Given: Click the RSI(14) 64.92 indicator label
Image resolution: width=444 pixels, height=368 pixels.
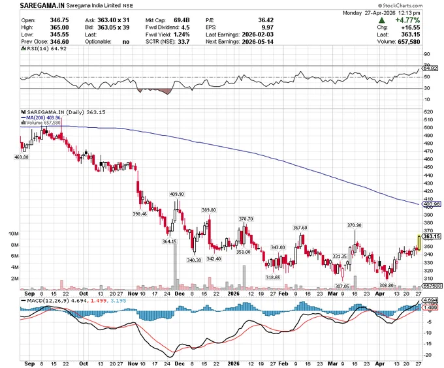Looking at the screenshot, I should coord(46,49).
